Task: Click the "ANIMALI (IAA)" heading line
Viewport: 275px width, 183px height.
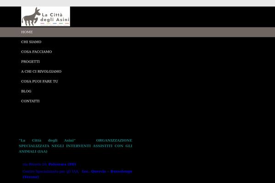Action: click(33, 151)
